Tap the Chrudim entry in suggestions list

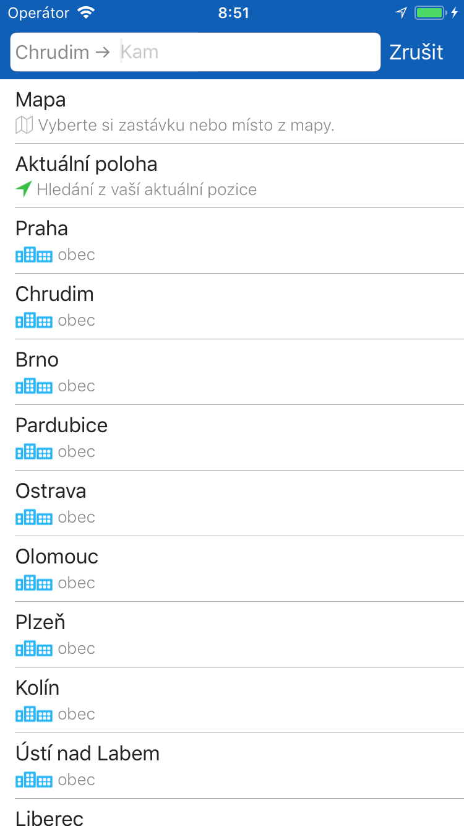coord(232,306)
